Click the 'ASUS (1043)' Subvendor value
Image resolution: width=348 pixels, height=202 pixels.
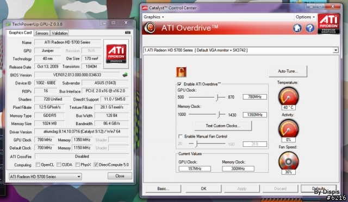pos(105,83)
